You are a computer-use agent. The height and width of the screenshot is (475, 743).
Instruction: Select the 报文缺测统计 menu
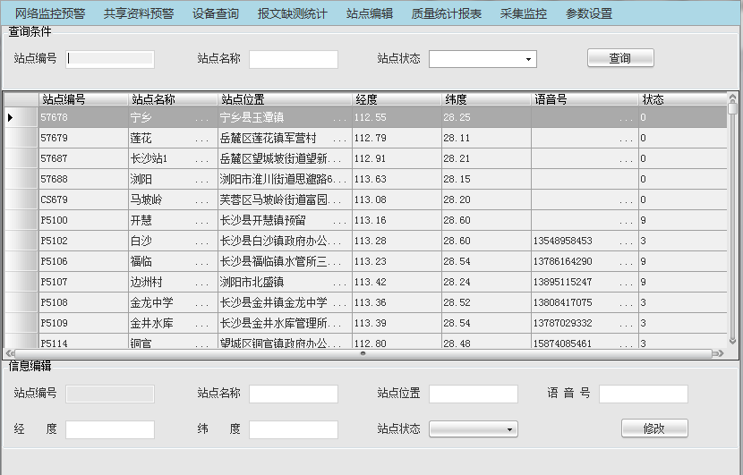[293, 13]
